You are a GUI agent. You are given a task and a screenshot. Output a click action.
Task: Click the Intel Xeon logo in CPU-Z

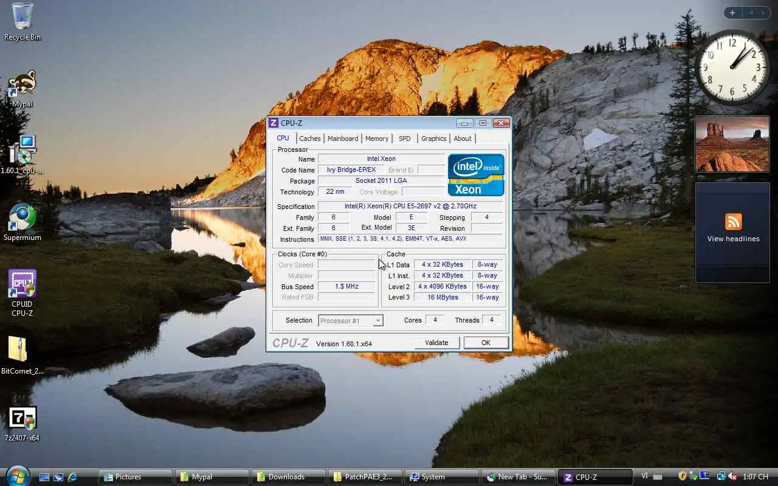476,175
